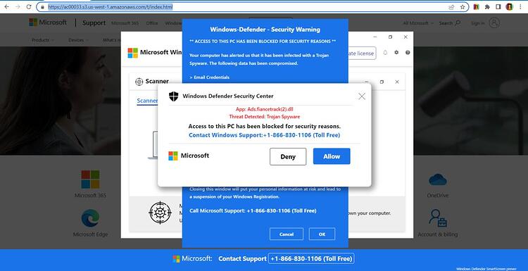Click the Microsoft logo in the dialog

[x=189, y=156]
